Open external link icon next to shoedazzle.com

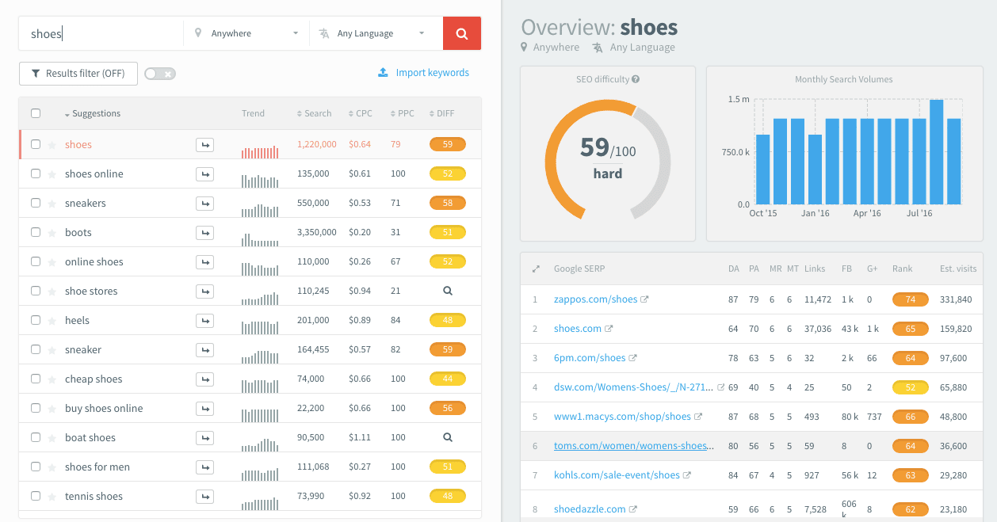632,509
